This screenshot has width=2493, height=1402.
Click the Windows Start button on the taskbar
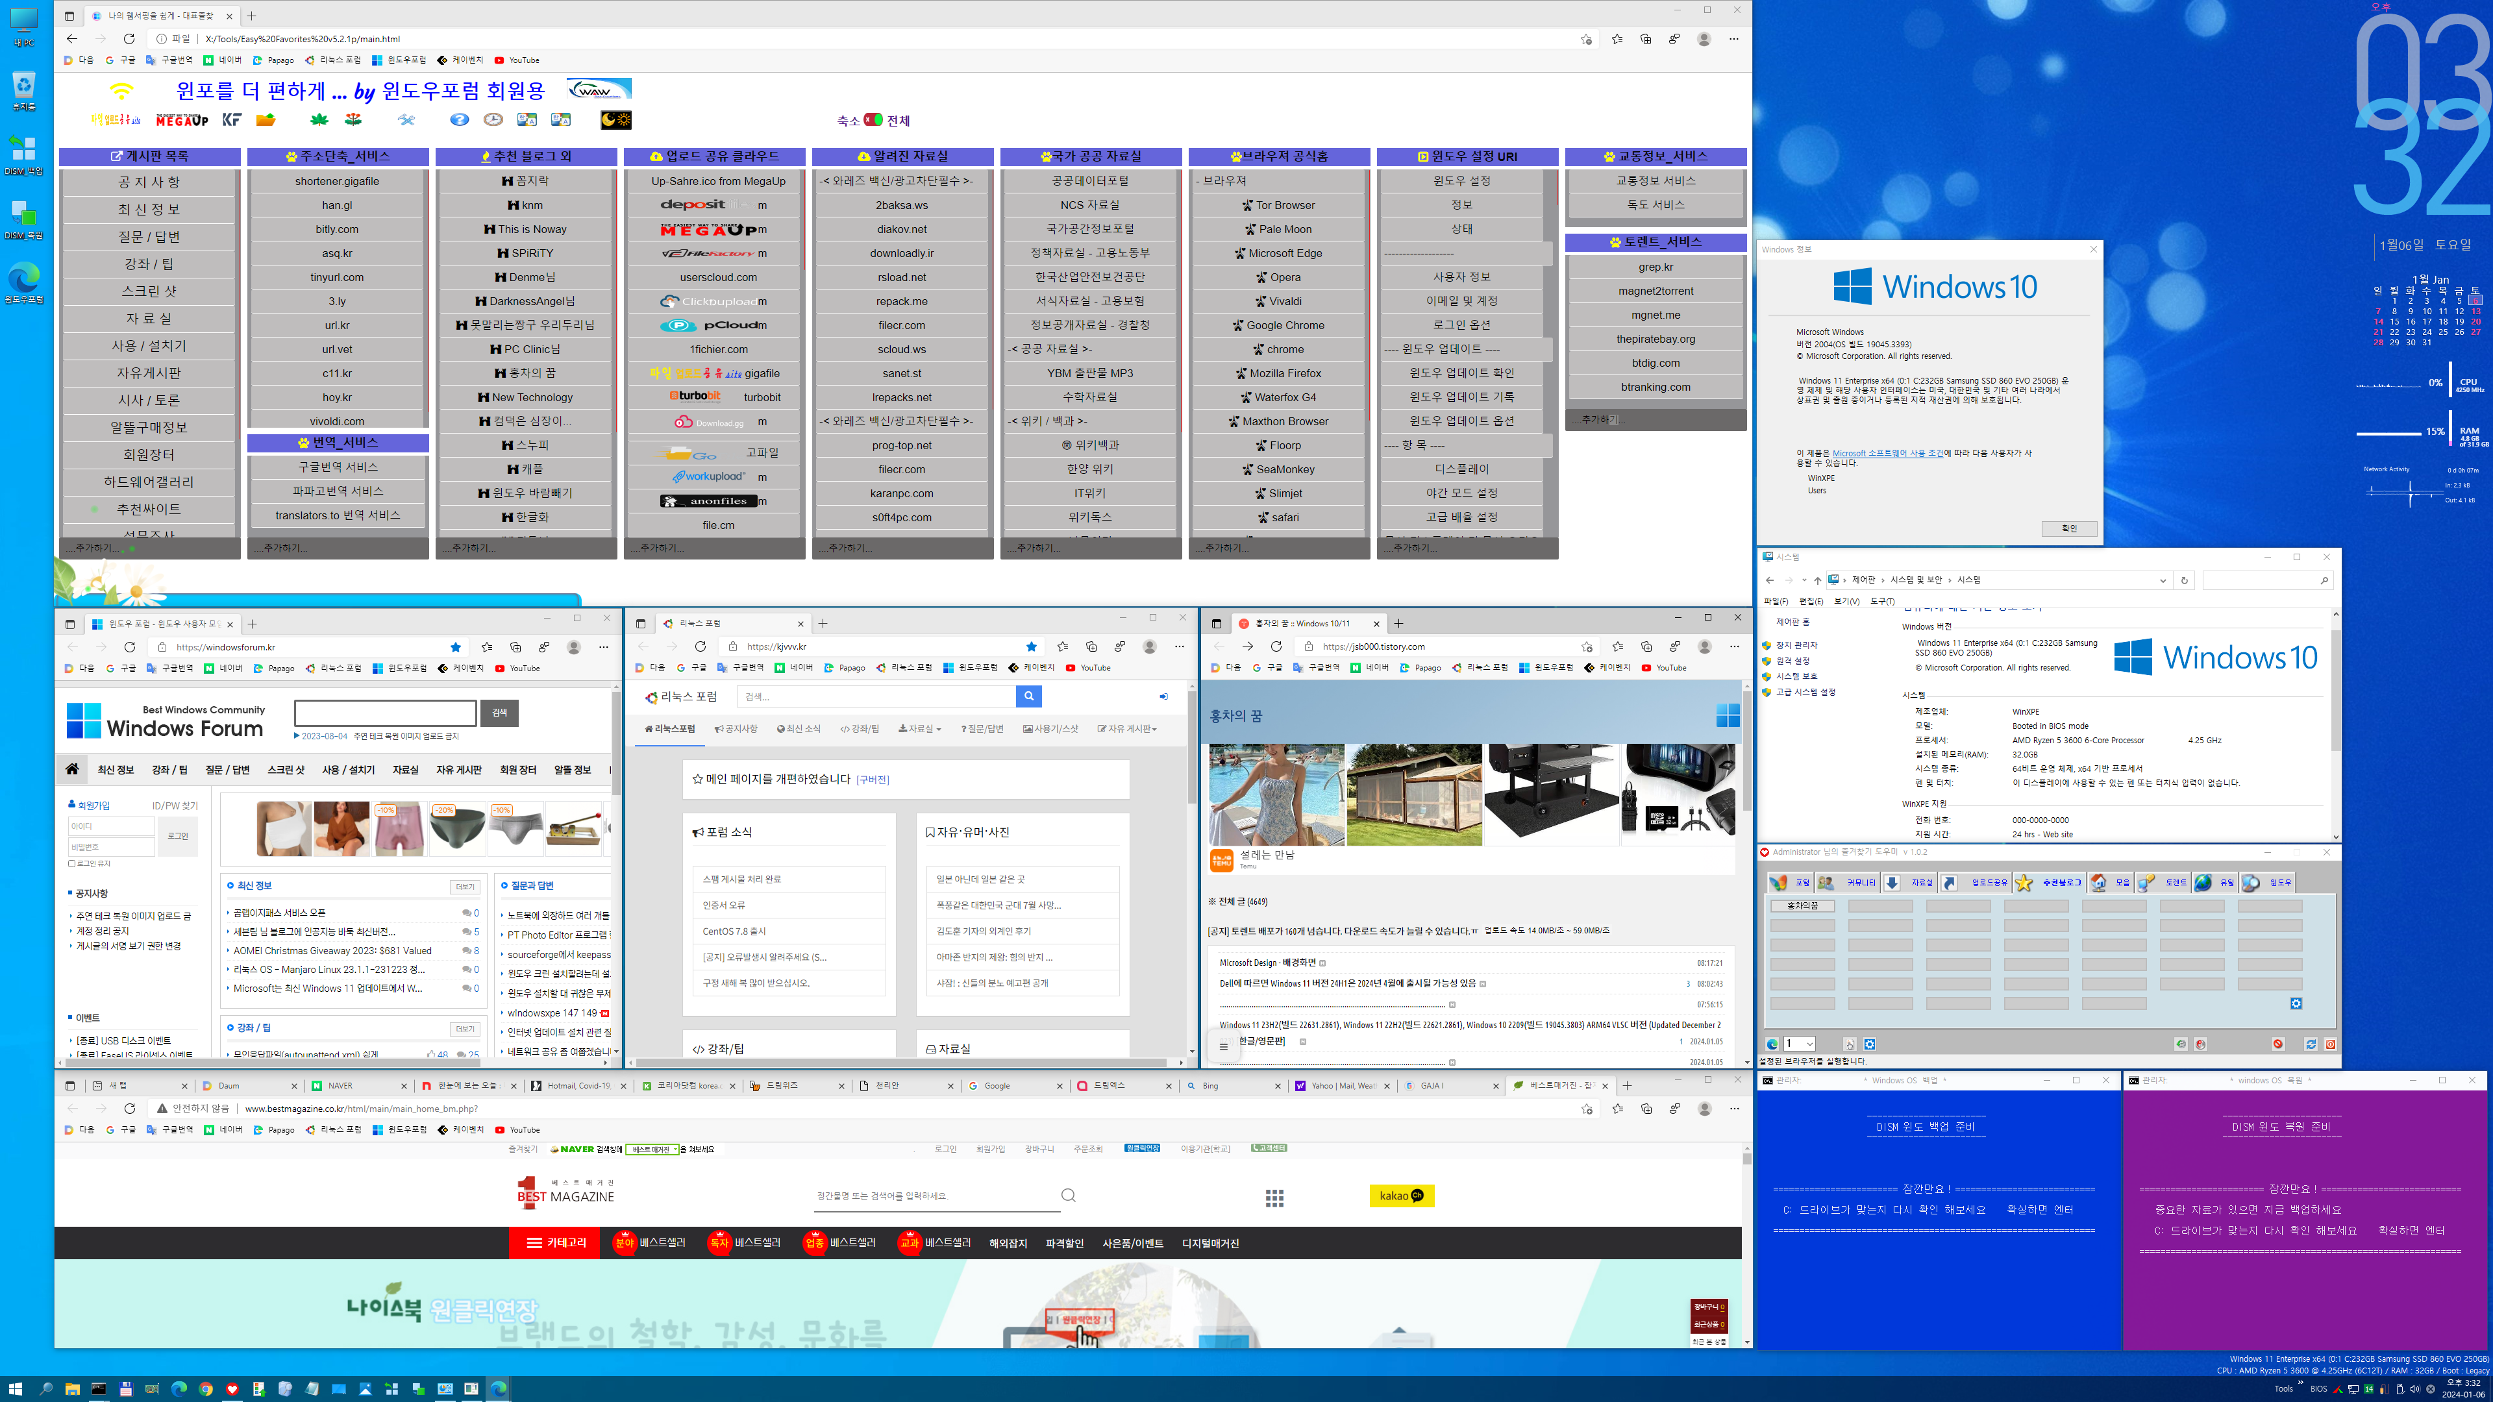(16, 1388)
